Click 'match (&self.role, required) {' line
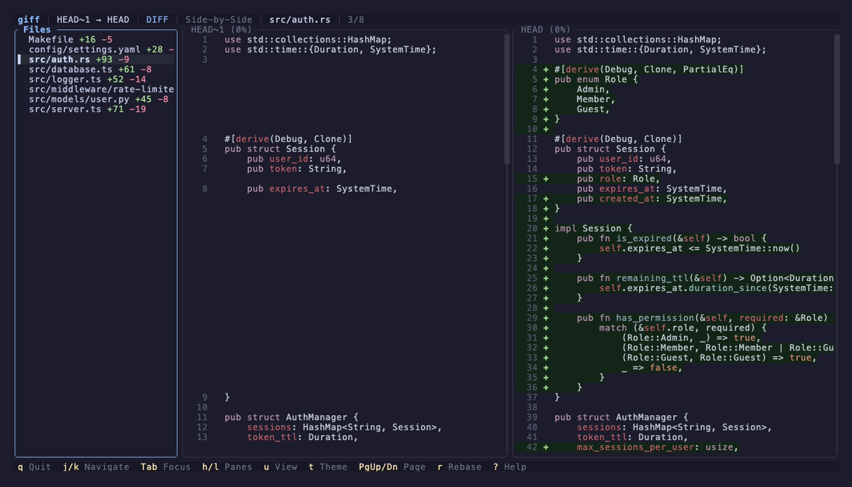Screen dimensions: 852x487 pos(683,328)
